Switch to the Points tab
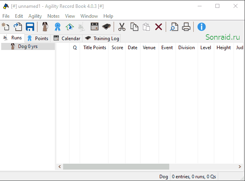 (37, 38)
